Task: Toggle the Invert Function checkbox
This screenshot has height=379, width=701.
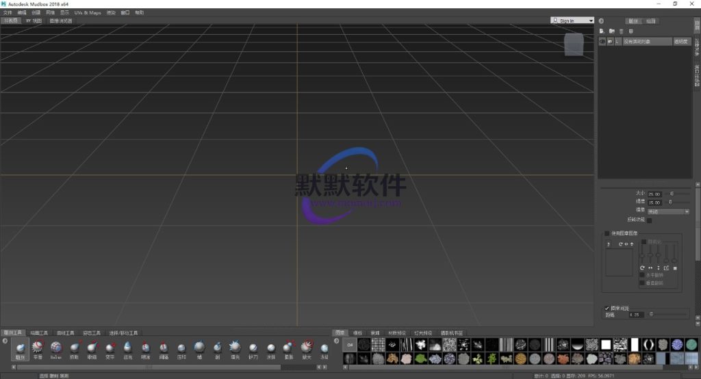Action: [x=650, y=220]
